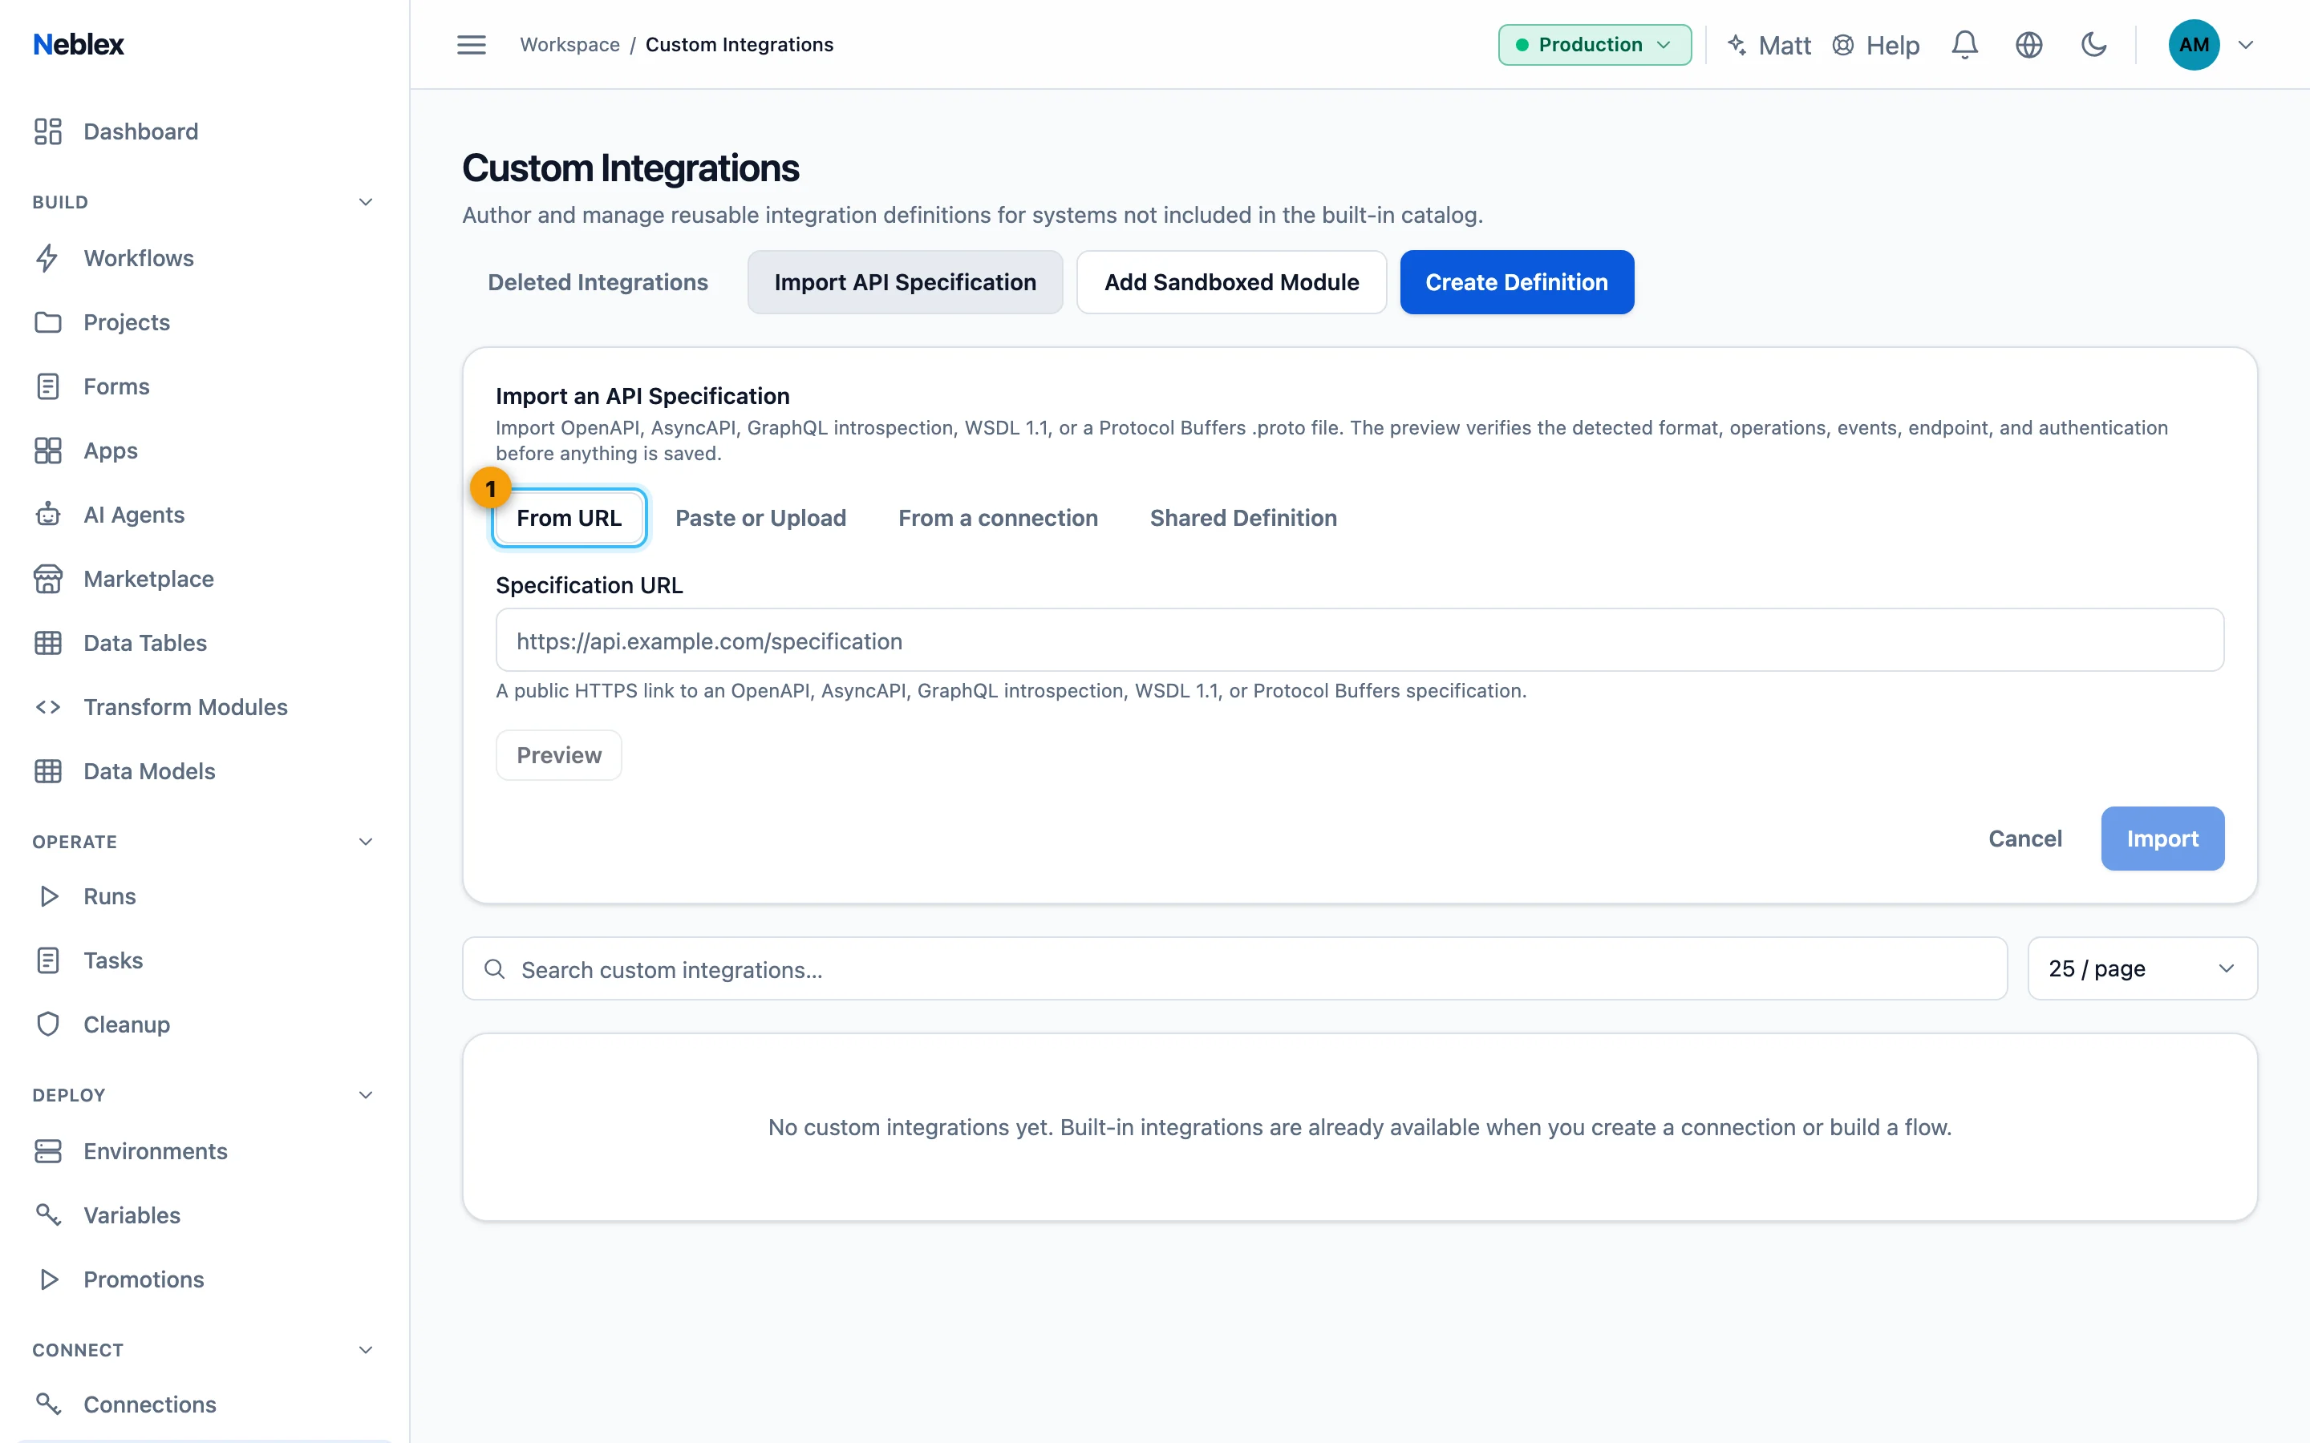Open Environments in the sidebar

pos(205,1150)
